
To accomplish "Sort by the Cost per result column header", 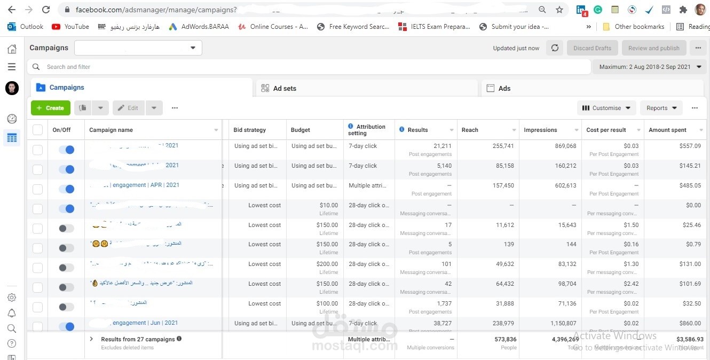I will coord(606,130).
